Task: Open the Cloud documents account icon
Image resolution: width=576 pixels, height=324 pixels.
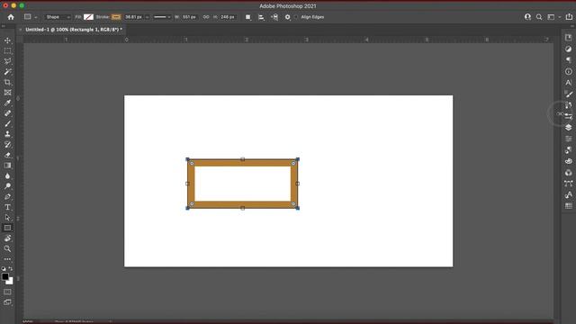Action: pos(527,17)
